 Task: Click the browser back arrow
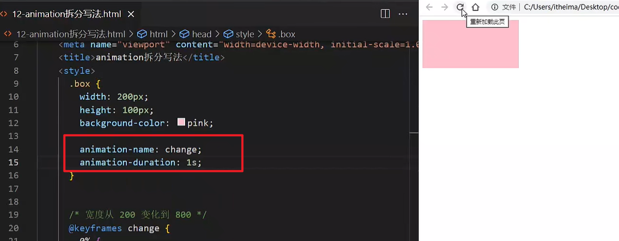(x=429, y=7)
